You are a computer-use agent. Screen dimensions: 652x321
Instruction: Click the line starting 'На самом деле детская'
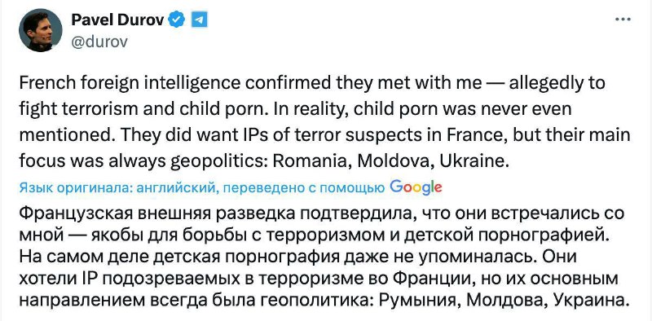click(297, 257)
